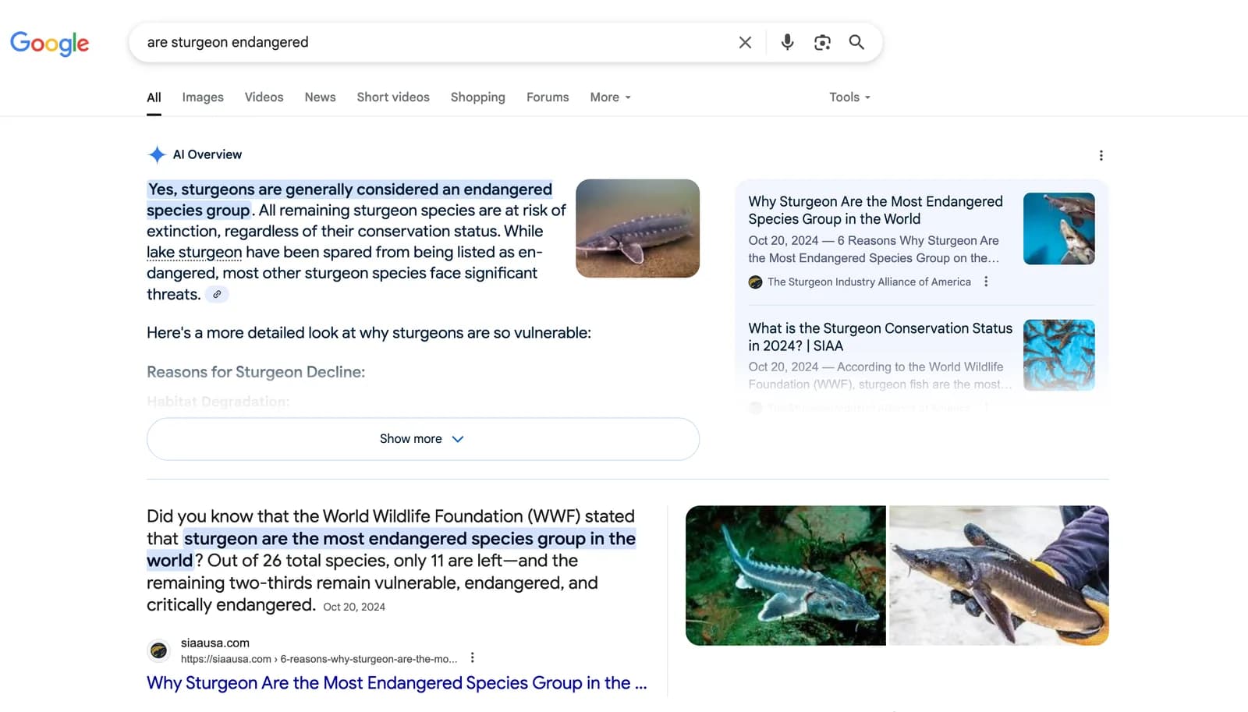Screen dimensions: 1248x712
Task: Click thumbnail beside 'Why Sturgeon Are' source card
Action: tap(1058, 228)
